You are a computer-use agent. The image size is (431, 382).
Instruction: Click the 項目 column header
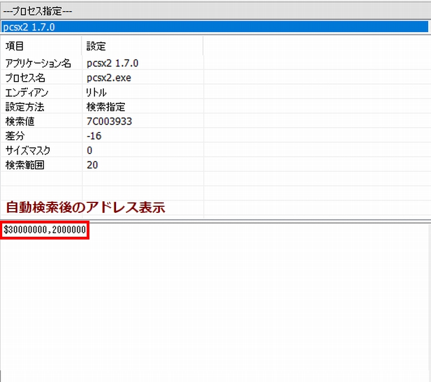[14, 46]
